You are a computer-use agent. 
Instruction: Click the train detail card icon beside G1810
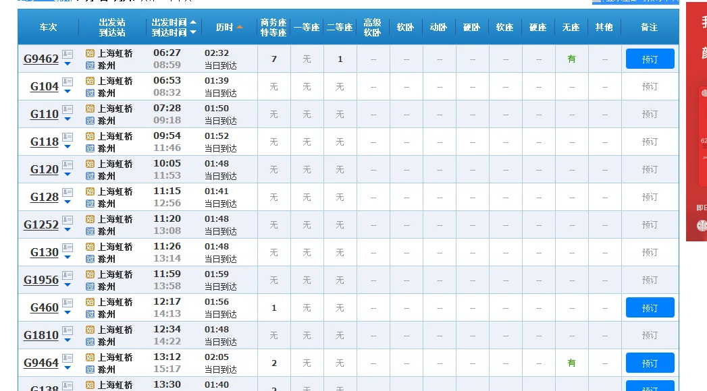click(67, 332)
